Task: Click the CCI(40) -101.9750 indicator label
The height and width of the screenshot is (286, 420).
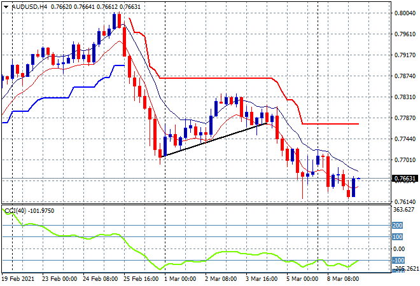Action: [29, 211]
